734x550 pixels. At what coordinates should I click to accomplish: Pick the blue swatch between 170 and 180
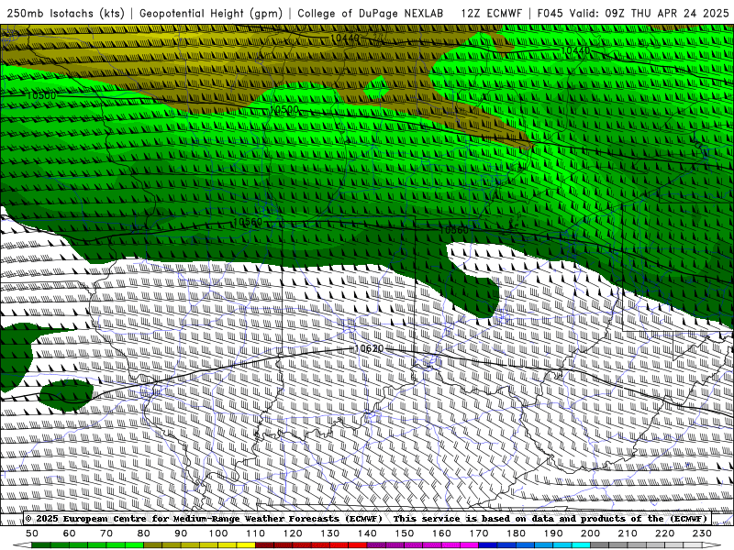pyautogui.click(x=488, y=545)
